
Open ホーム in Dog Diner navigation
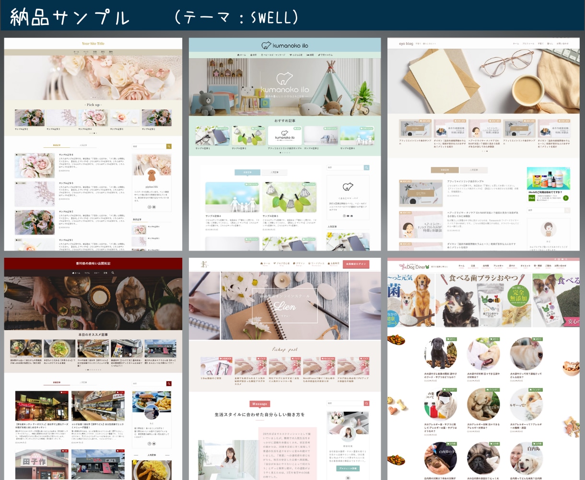point(461,266)
